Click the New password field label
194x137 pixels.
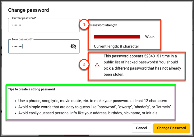(22, 39)
